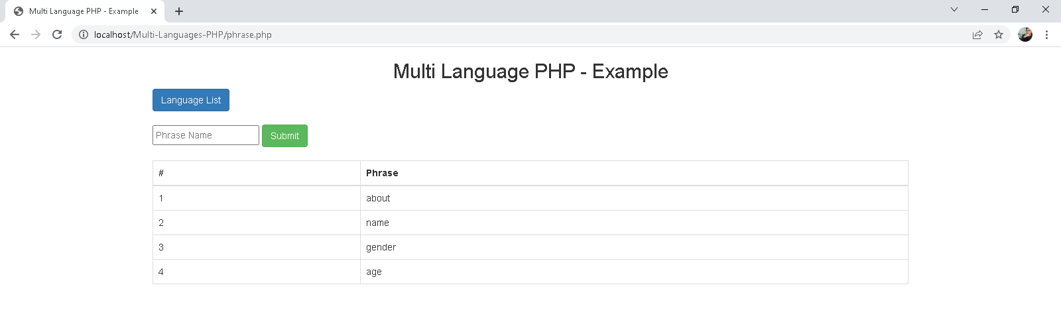Close the Multi Language PHP tab
Viewport: 1061px width, 318px height.
pos(154,11)
